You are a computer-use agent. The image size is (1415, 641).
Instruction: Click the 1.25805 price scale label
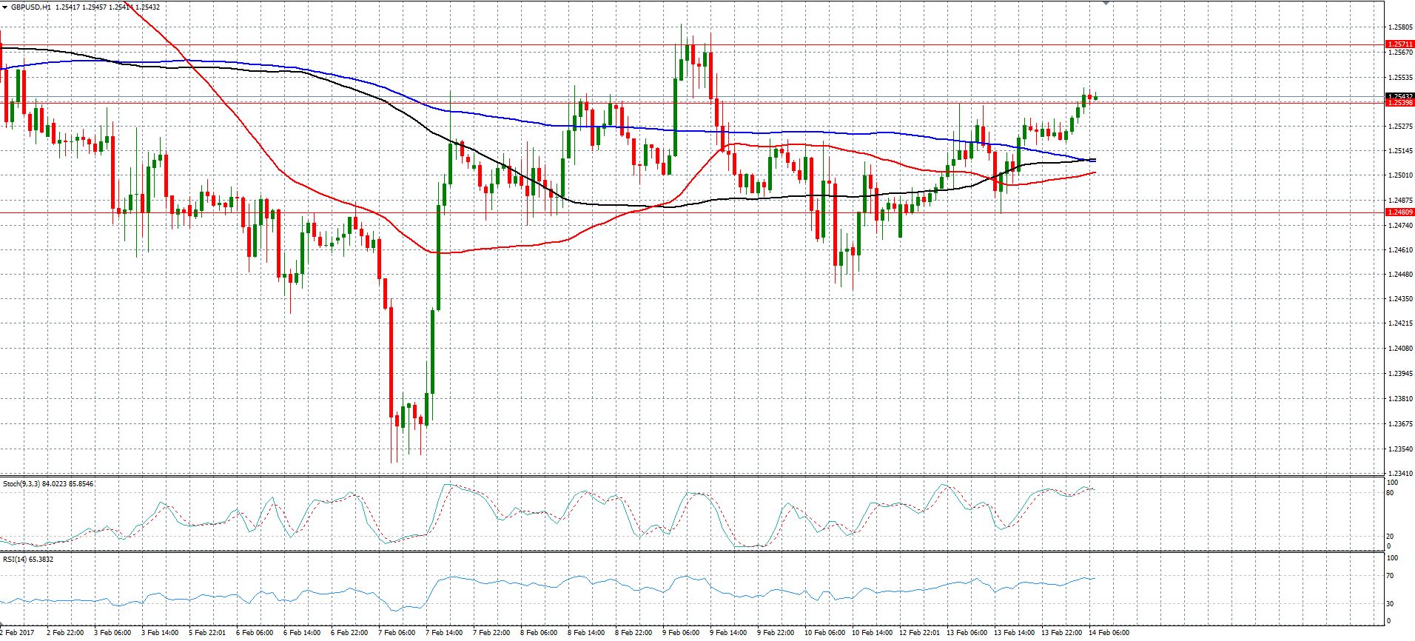click(1401, 27)
